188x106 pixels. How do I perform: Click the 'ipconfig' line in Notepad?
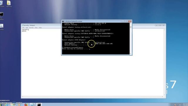[x=25, y=29]
